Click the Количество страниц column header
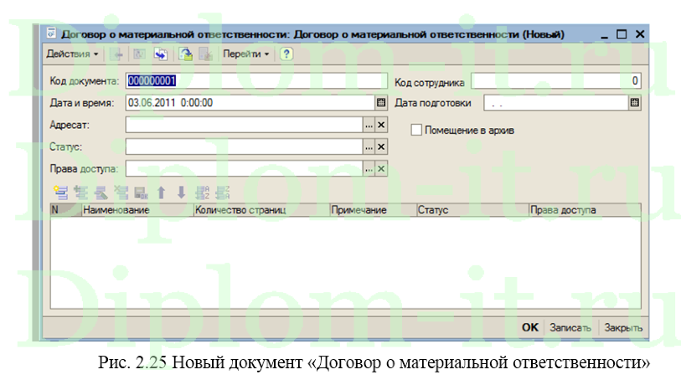This screenshot has width=681, height=385. [261, 210]
